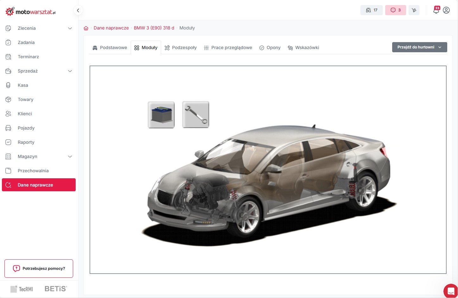Click the shopping cart icon in header
458x298 pixels.
[414, 10]
